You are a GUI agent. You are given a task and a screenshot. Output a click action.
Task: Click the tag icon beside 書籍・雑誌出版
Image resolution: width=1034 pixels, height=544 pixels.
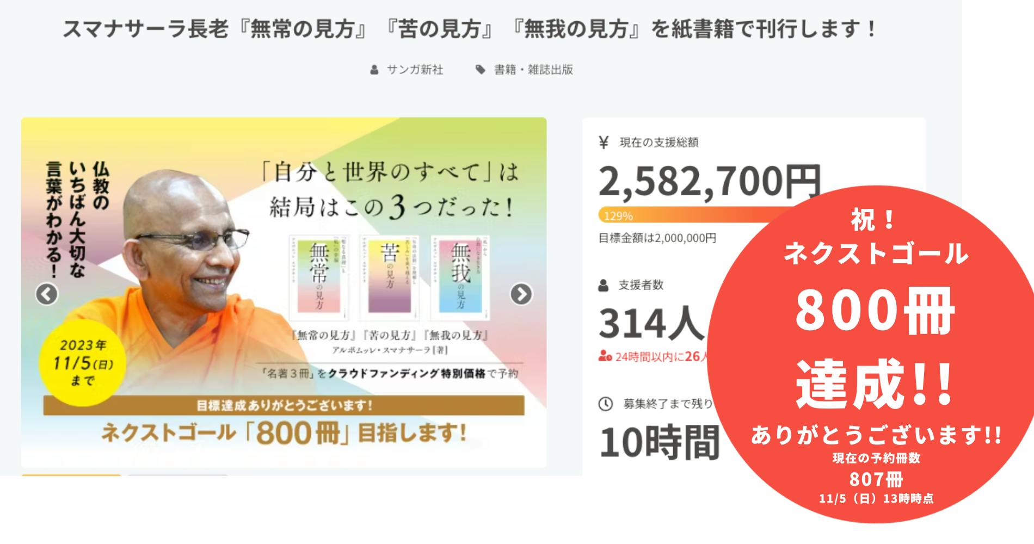pyautogui.click(x=480, y=70)
